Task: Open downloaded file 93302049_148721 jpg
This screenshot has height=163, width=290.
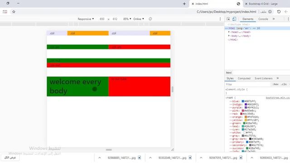Action: click(x=175, y=158)
